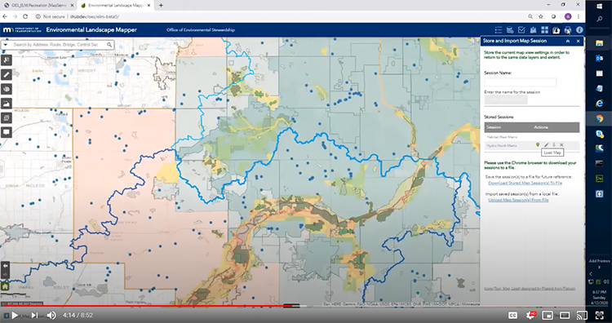Image resolution: width=612 pixels, height=323 pixels.
Task: Open the checkbox-style select widget in header
Action: (x=521, y=30)
